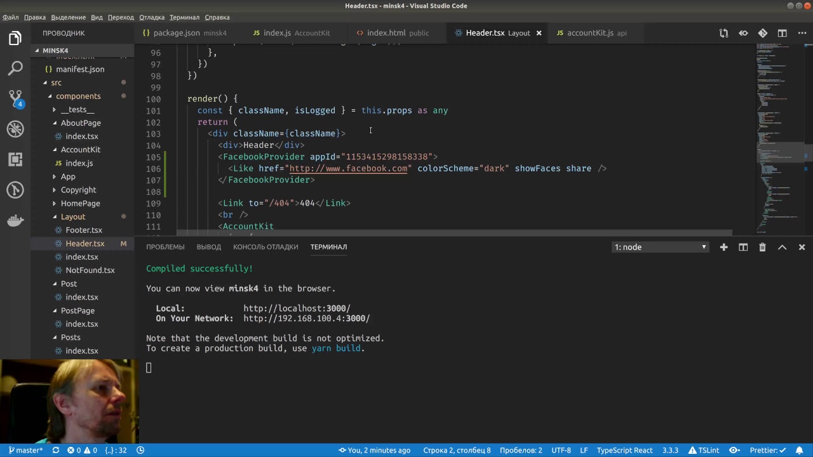Screen dimensions: 813x457
Task: Open the Терминал menu
Action: tap(184, 17)
